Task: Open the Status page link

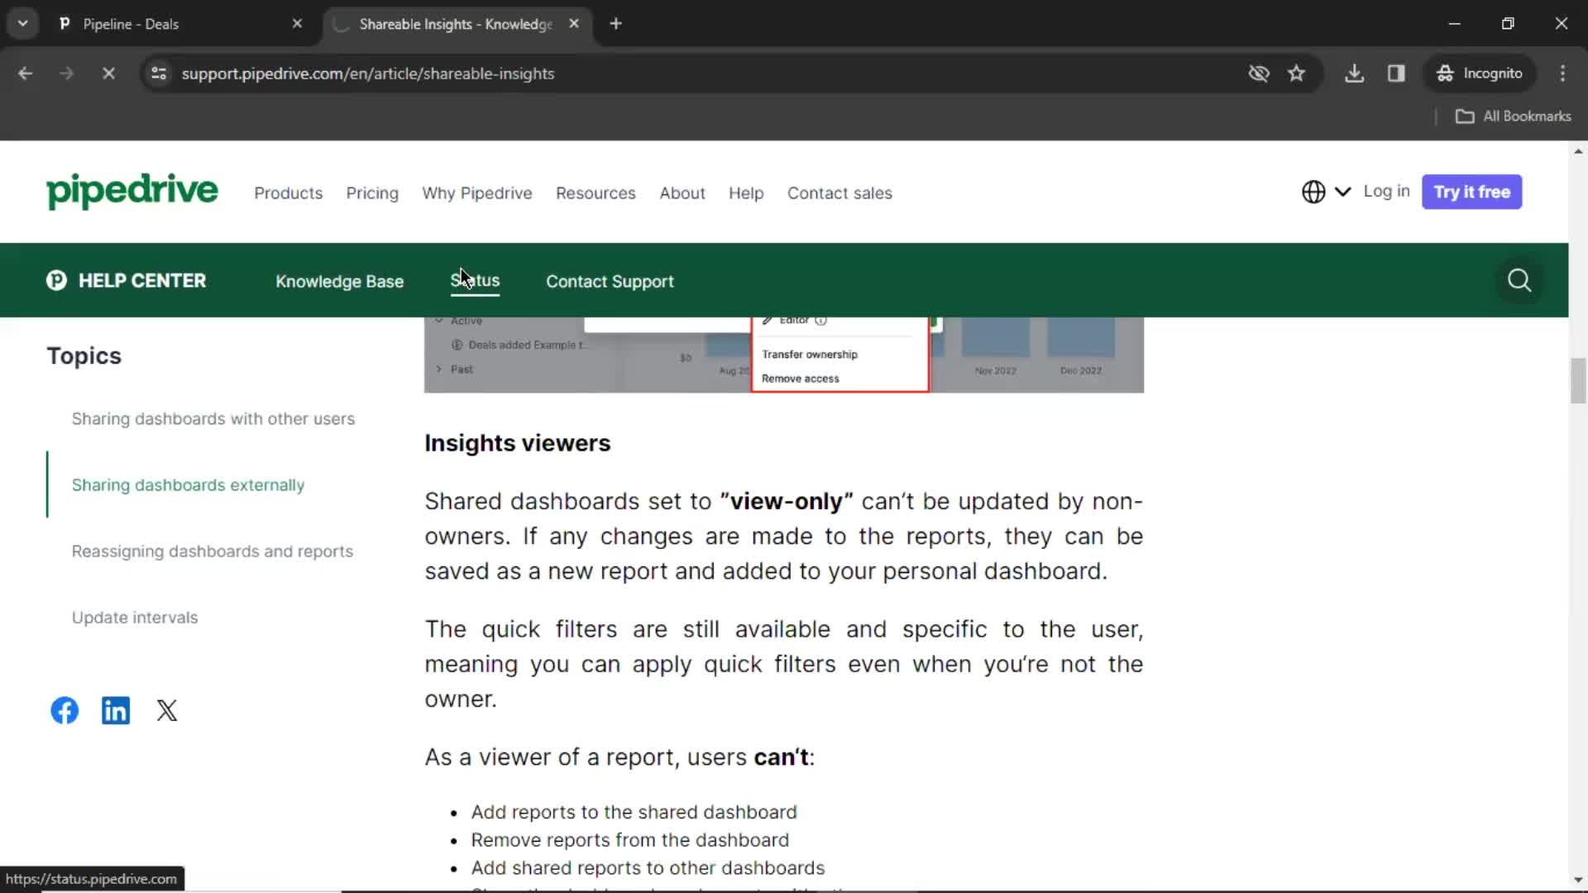Action: [x=475, y=281]
